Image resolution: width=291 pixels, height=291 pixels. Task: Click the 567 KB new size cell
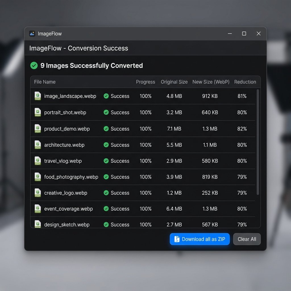[x=210, y=225]
